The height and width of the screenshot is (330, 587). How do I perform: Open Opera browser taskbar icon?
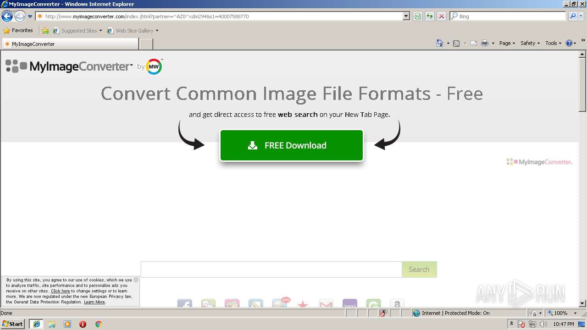point(83,324)
